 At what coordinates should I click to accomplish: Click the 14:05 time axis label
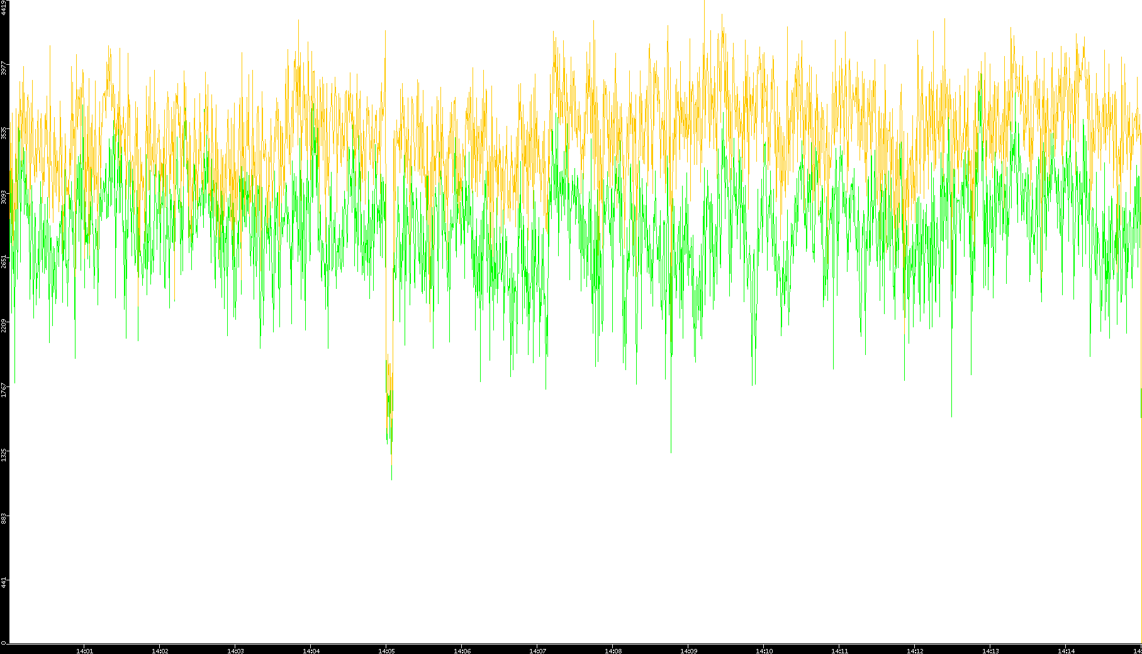click(x=386, y=650)
